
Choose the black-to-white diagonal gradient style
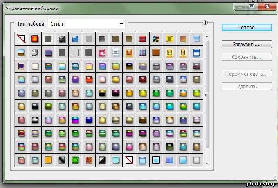pyautogui.click(x=62, y=160)
